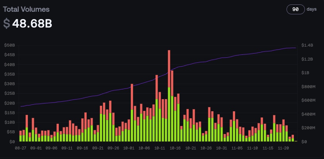Click the $50B left axis label
Screen dimensions: 324x159
tap(10, 45)
